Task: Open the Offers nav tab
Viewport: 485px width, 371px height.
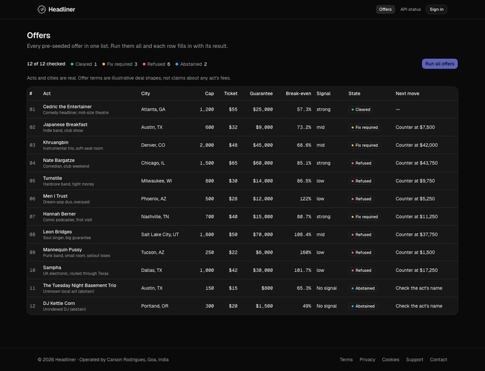Action: (x=385, y=9)
